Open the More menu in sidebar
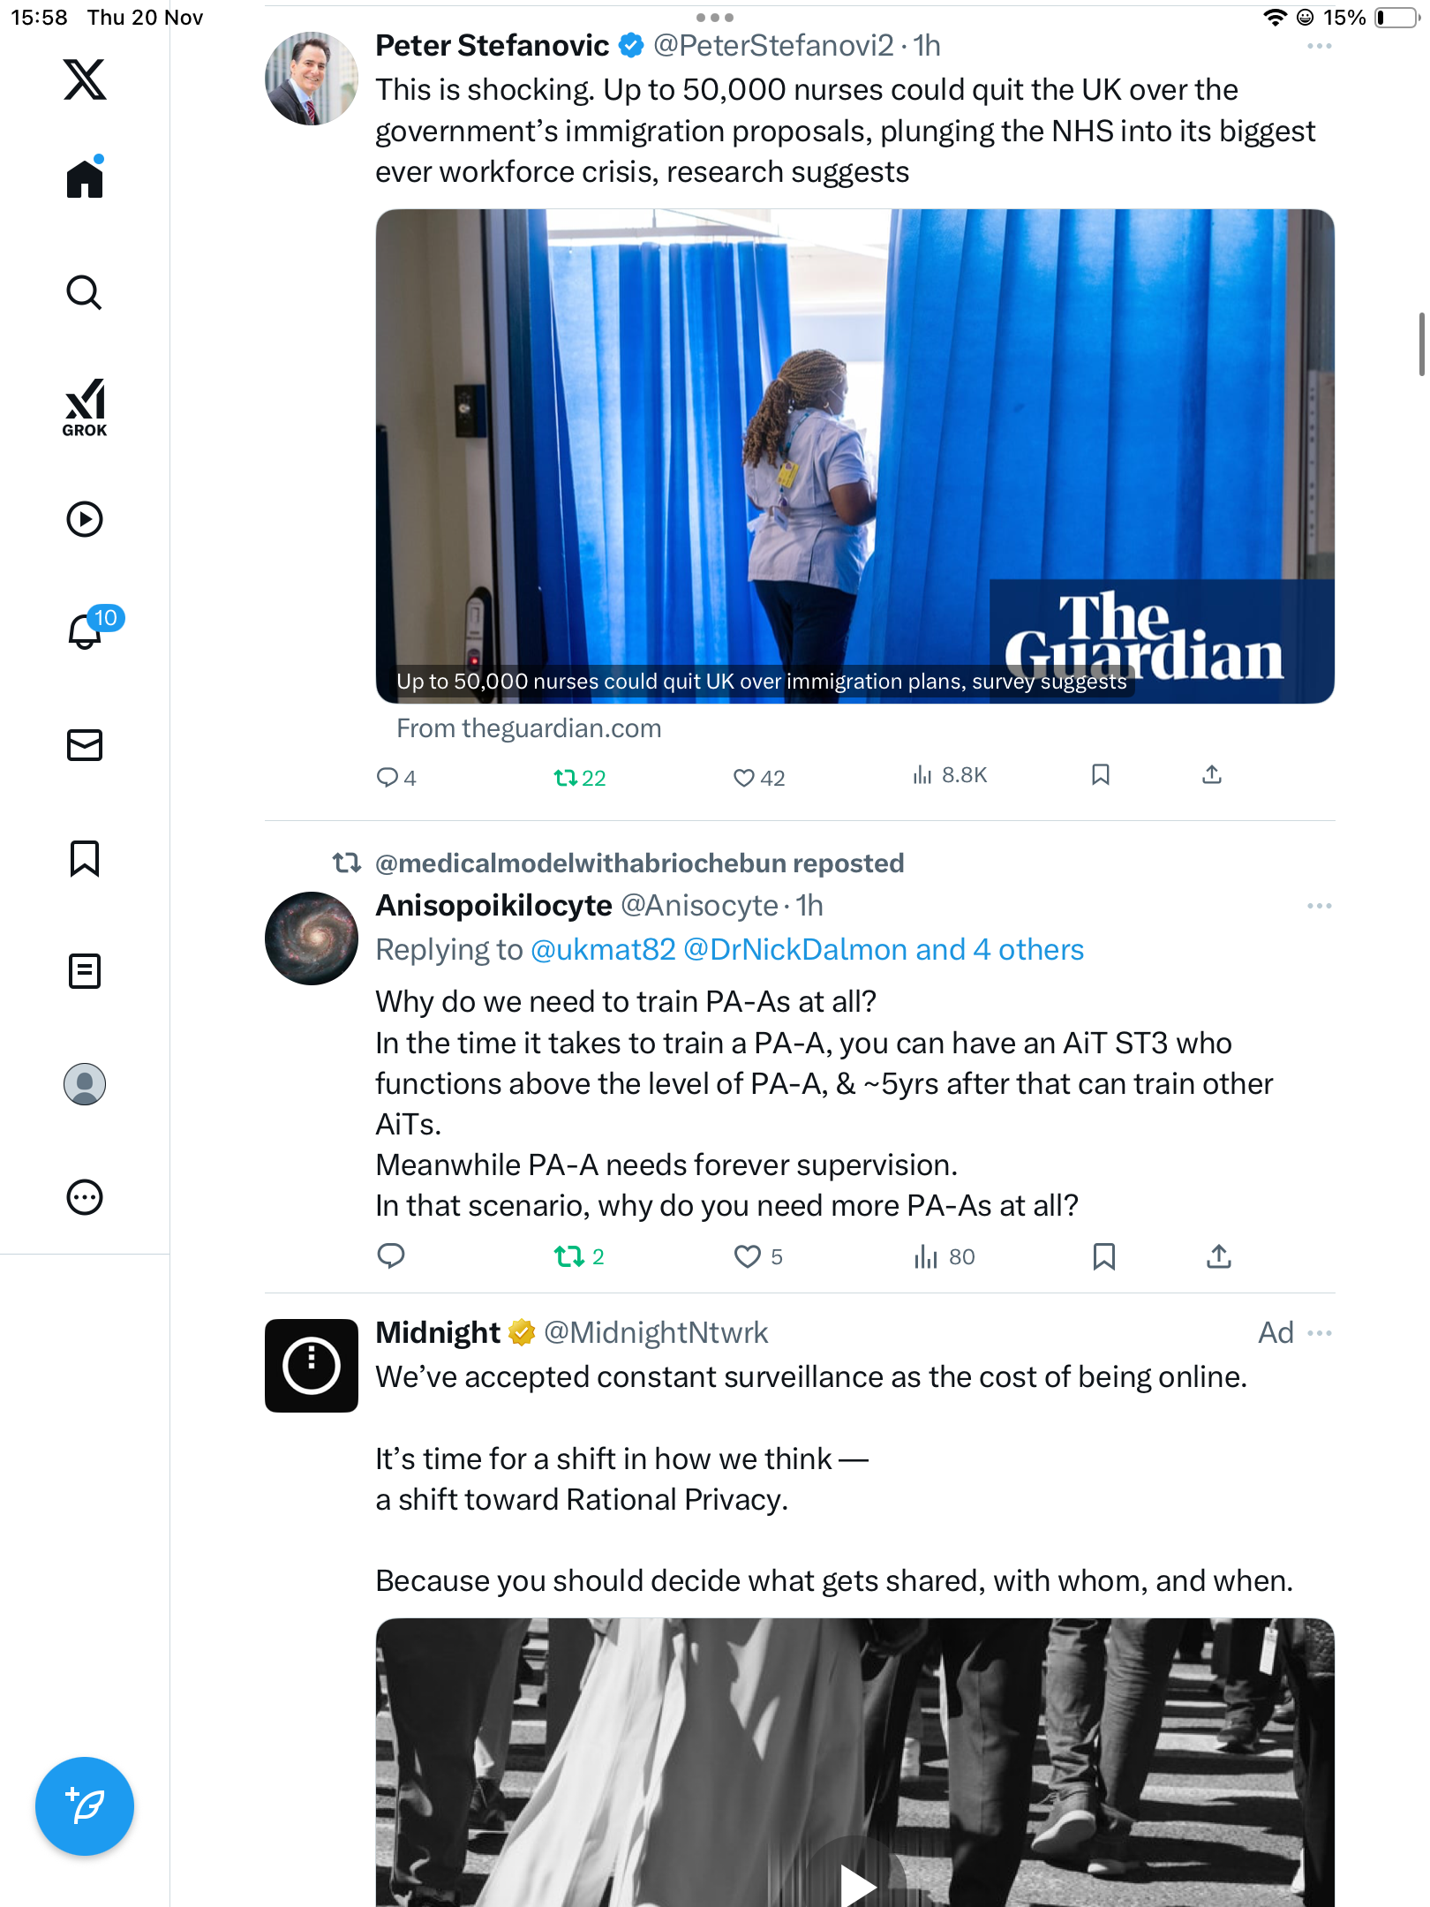 pyautogui.click(x=85, y=1197)
